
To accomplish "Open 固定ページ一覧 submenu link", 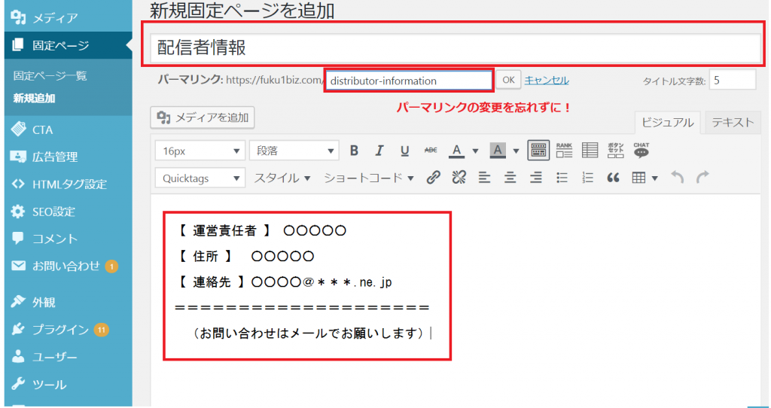I will pyautogui.click(x=50, y=76).
